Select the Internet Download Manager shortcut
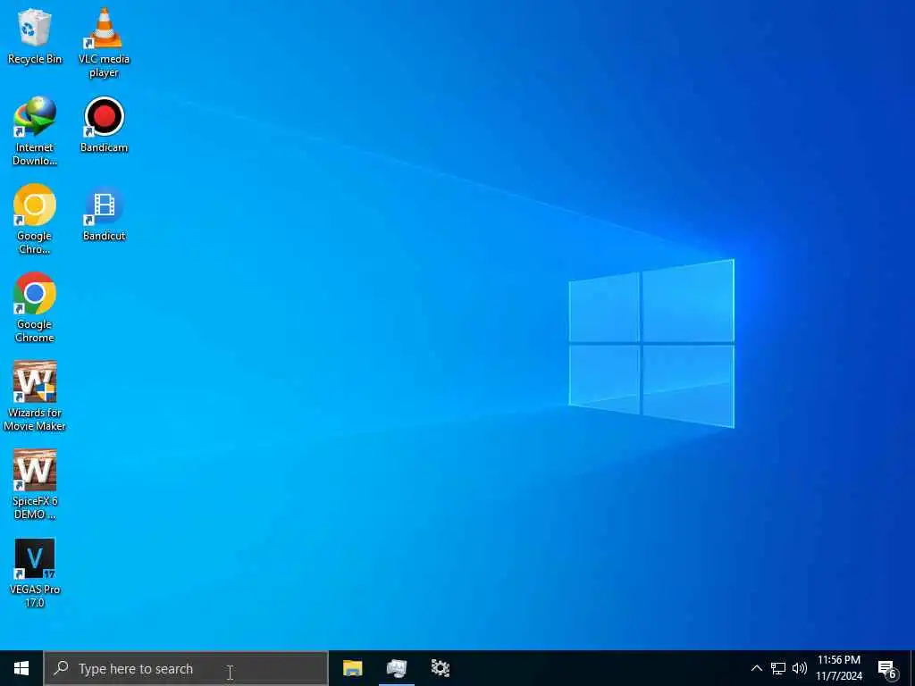915x686 pixels. pyautogui.click(x=35, y=131)
